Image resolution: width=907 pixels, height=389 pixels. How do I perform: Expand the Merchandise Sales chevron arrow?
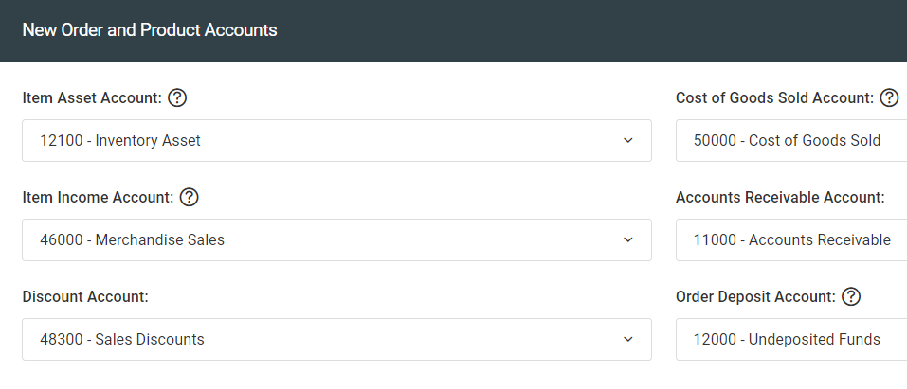628,239
